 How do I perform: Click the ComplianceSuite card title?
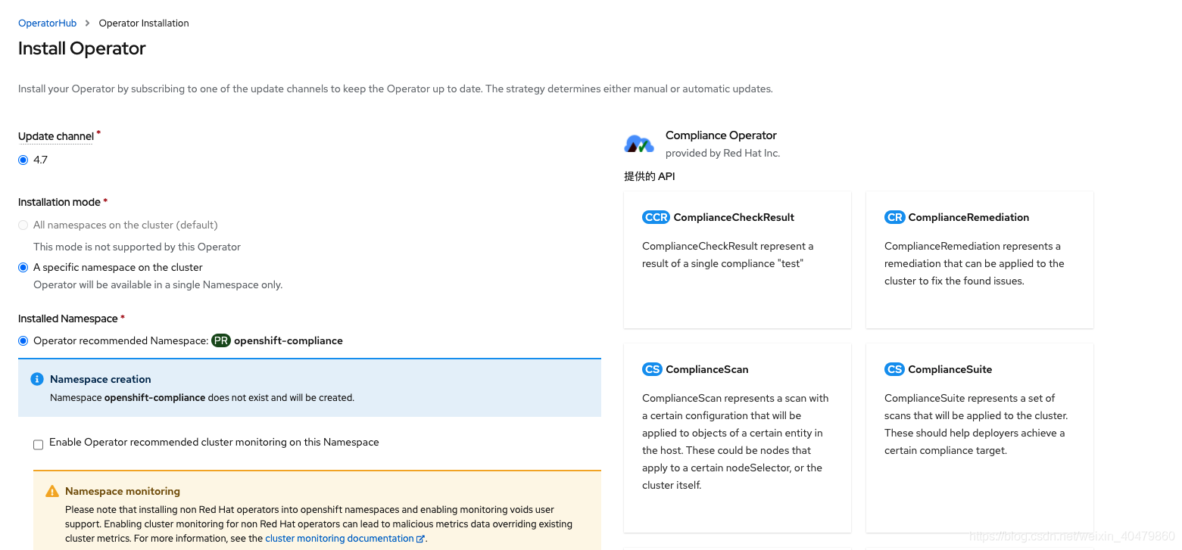click(x=950, y=370)
